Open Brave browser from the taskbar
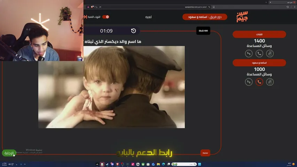Viewport: 297px width, 167px height. (117, 164)
